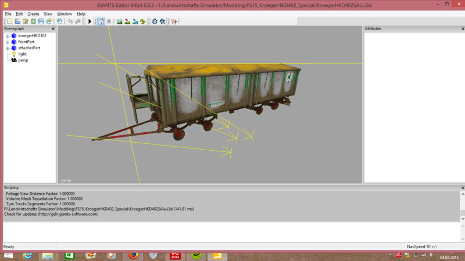The height and width of the screenshot is (261, 465).
Task: Open the Windows Start button
Action: [x=8, y=256]
